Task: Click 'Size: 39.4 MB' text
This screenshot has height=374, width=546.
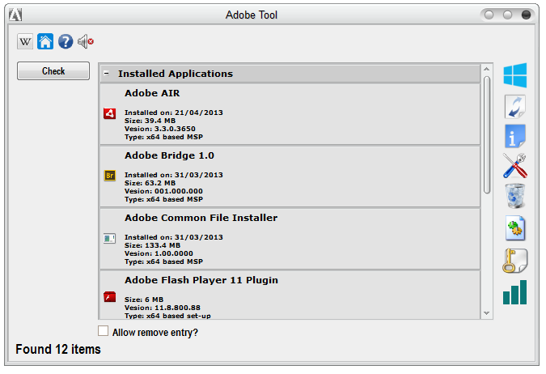Action: pos(150,121)
